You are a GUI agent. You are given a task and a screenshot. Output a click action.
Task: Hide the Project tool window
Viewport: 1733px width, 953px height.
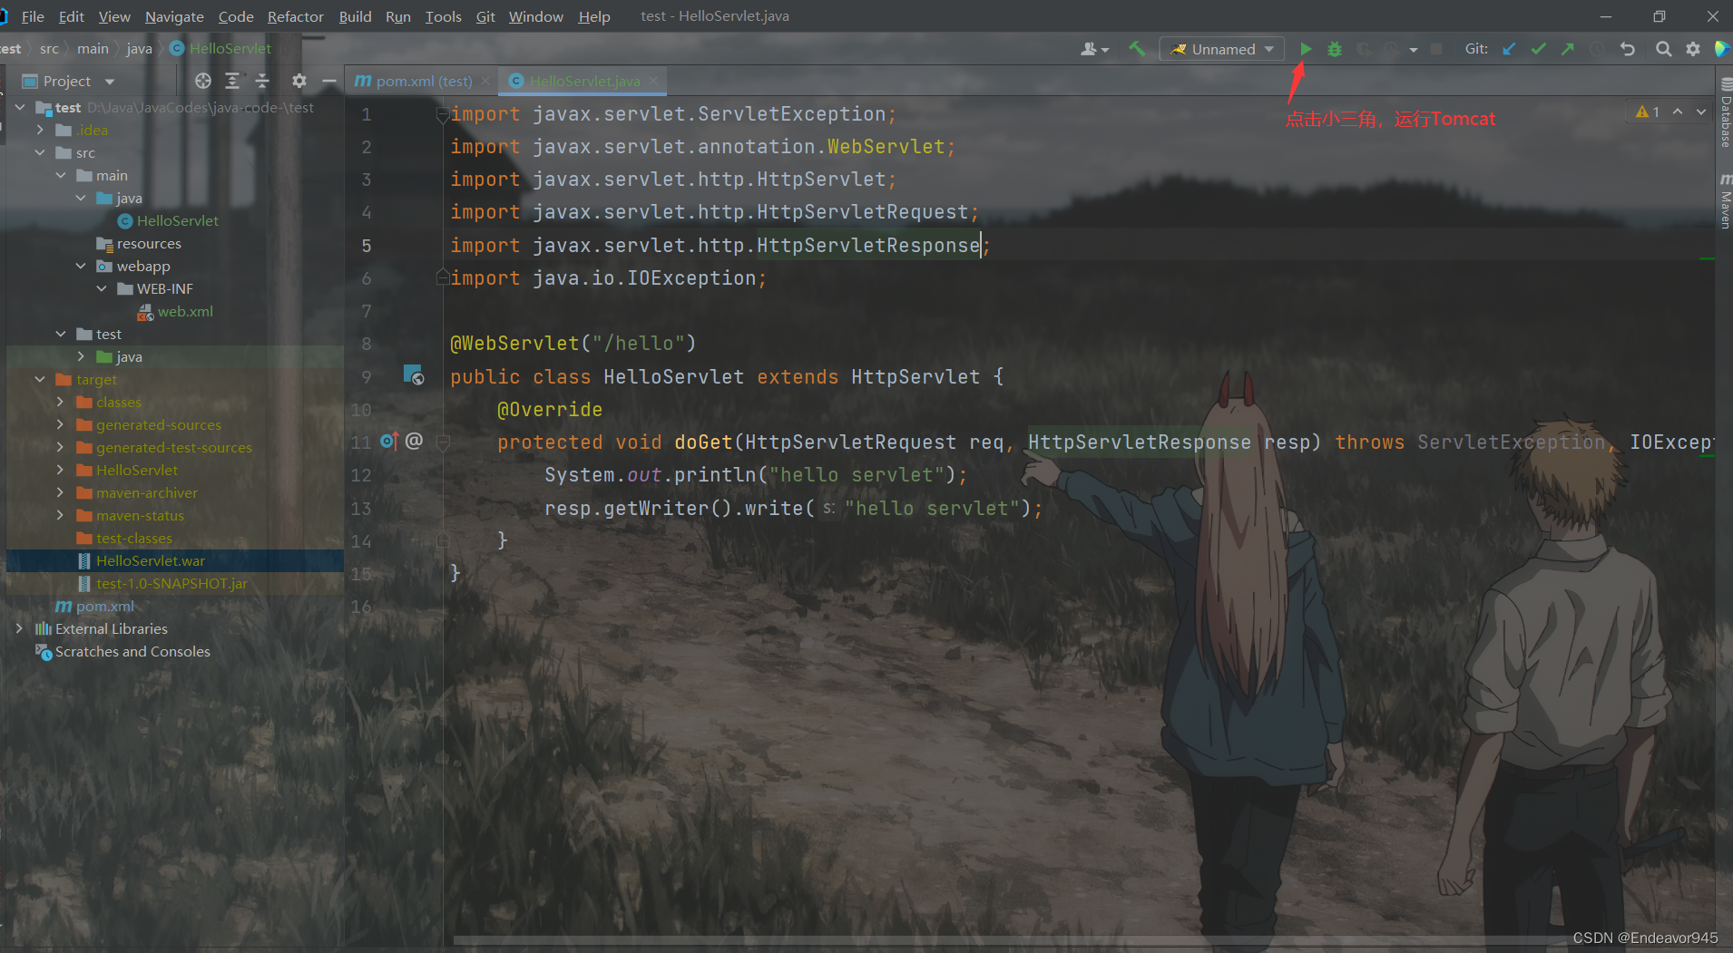point(329,81)
